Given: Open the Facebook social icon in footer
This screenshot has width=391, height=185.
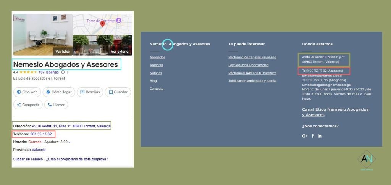Looking at the screenshot, I should (x=313, y=136).
